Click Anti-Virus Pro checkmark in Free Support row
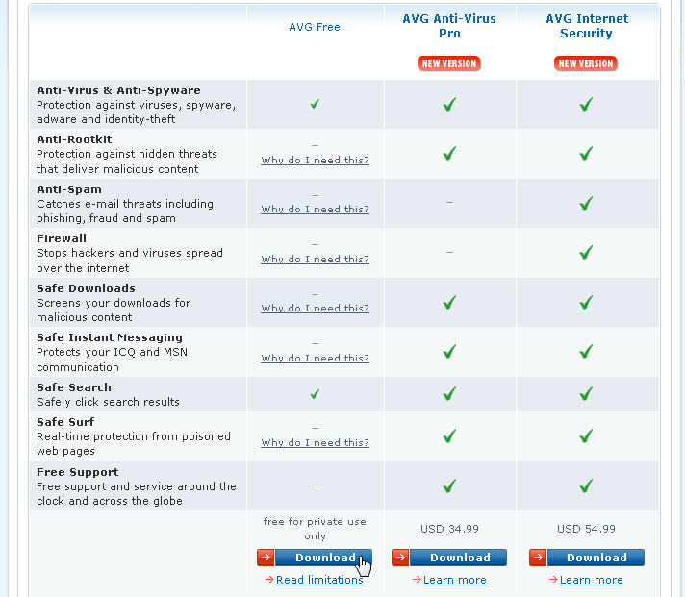 tap(449, 485)
